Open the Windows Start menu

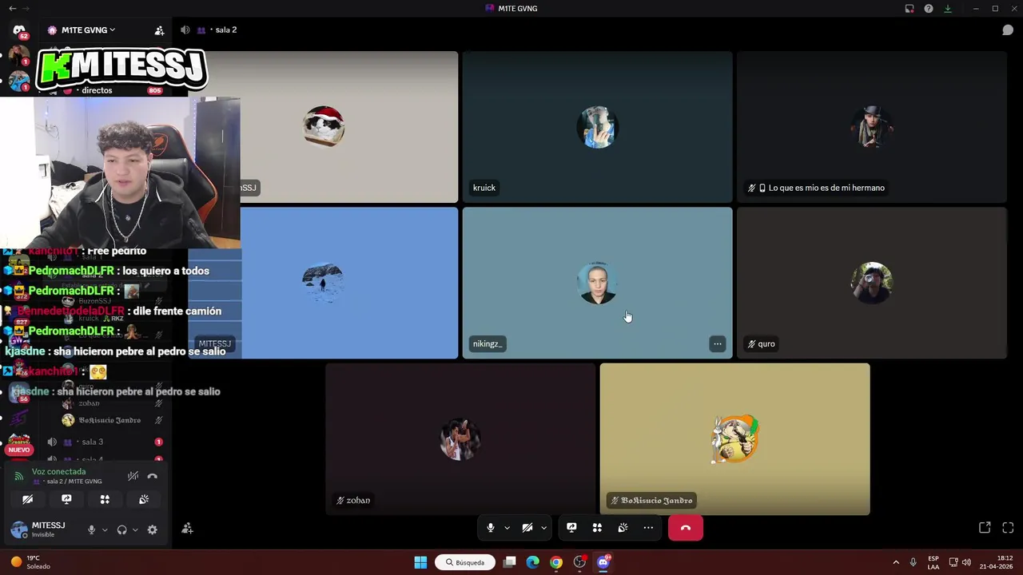coord(420,562)
